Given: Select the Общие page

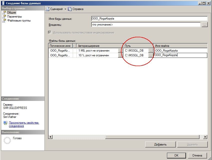Looking at the screenshot, I should 11,13.
